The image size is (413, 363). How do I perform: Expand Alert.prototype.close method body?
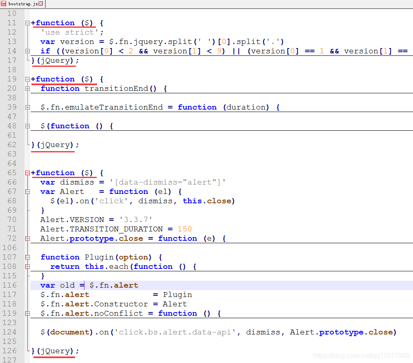point(27,238)
